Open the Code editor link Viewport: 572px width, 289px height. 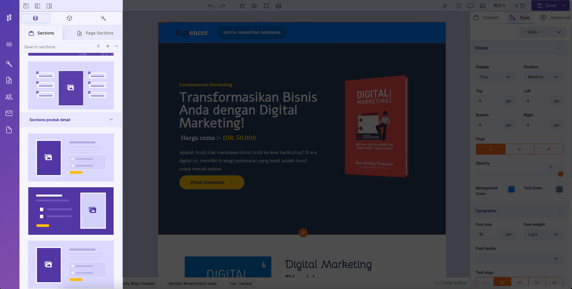[x=451, y=283]
